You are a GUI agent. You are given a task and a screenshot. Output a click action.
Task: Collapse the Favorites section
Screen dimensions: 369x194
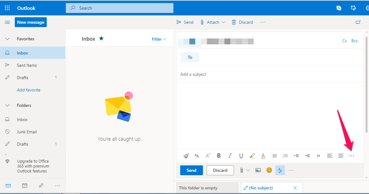tap(7, 39)
